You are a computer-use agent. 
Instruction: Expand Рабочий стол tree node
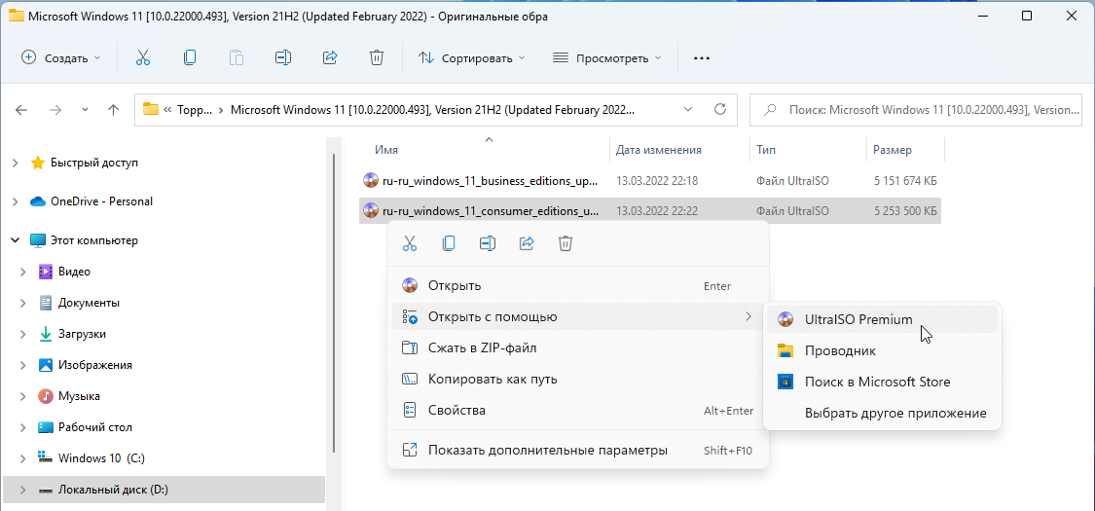click(23, 427)
